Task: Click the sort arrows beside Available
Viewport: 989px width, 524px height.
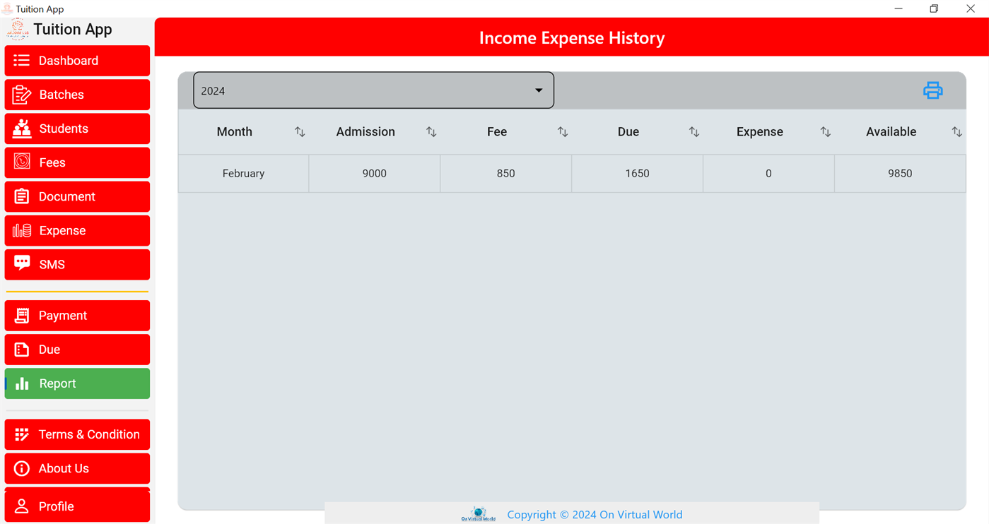Action: [956, 131]
